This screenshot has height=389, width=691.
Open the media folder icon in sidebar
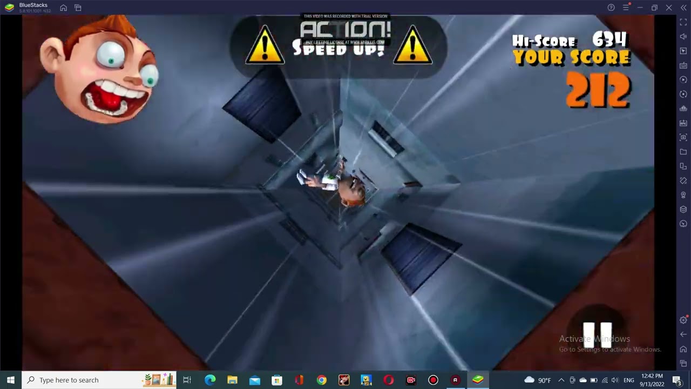point(683,152)
